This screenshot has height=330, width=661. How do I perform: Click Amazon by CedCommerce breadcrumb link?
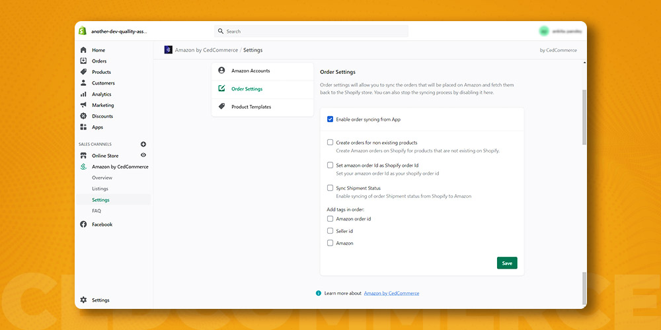[x=206, y=50]
